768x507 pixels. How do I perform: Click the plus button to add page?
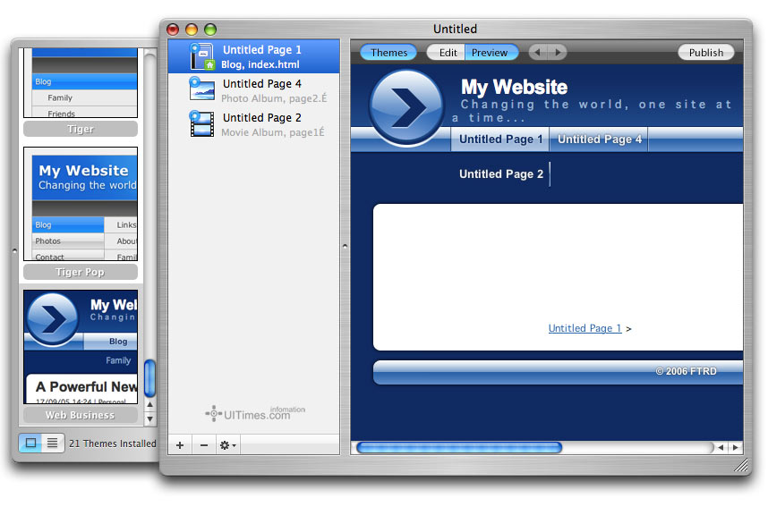(180, 445)
